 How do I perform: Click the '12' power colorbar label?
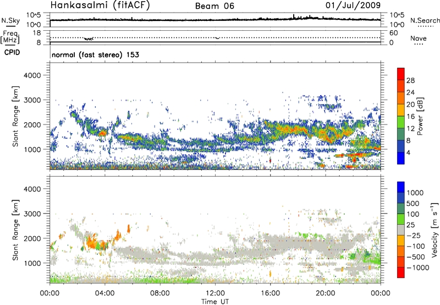point(410,129)
